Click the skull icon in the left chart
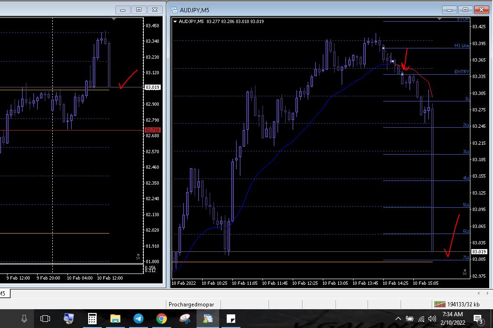This screenshot has height=328, width=493. [137, 257]
